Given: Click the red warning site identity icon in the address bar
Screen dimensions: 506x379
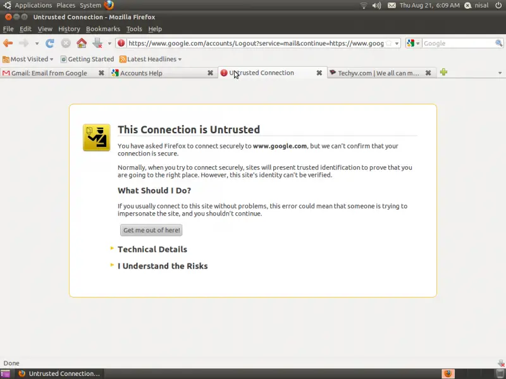Looking at the screenshot, I should (121, 43).
